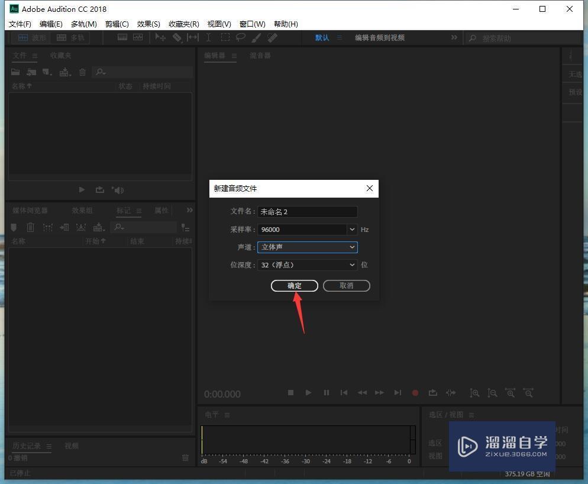Click the 搜索帮助 search field
Screen dimensions: 588x484
[523, 38]
